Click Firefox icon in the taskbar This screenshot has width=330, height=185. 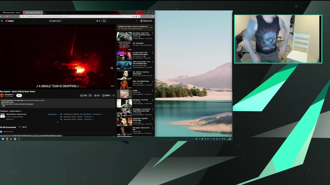(x=7, y=139)
